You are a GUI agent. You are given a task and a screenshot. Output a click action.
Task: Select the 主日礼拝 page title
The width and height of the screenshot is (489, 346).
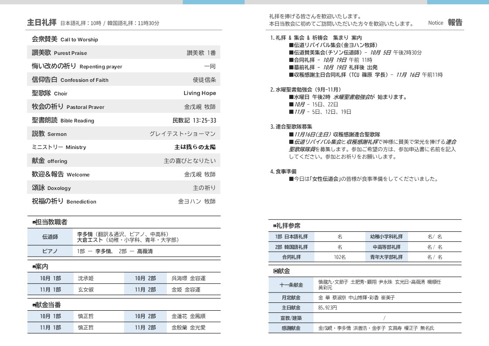click(x=41, y=23)
